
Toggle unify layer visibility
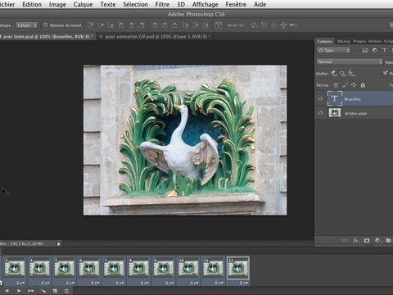pyautogui.click(x=342, y=73)
